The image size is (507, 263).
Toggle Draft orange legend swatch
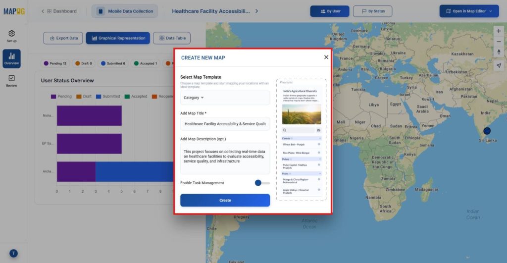point(79,97)
